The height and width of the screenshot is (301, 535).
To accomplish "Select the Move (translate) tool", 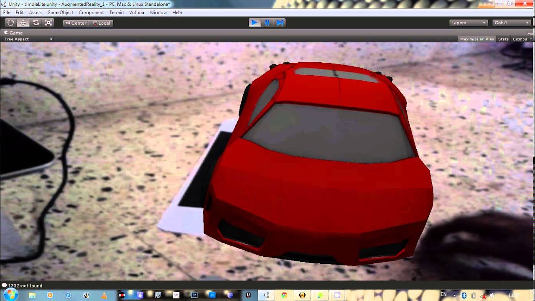I will 23,23.
